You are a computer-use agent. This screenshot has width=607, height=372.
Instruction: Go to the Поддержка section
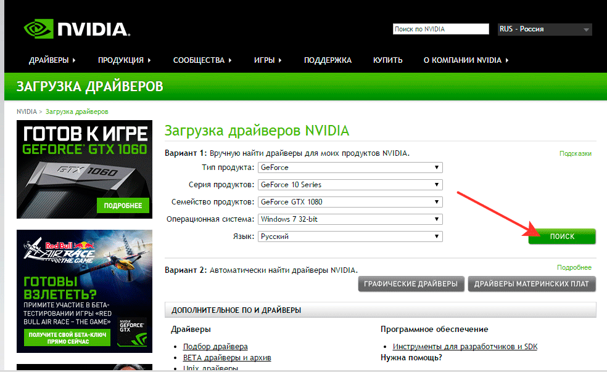[328, 60]
